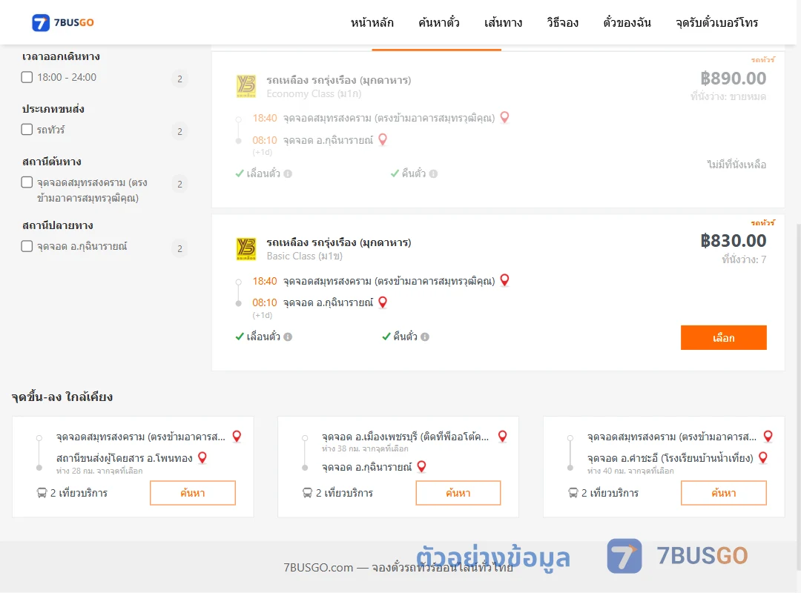Click operator logo in the Economy Class card

point(246,86)
